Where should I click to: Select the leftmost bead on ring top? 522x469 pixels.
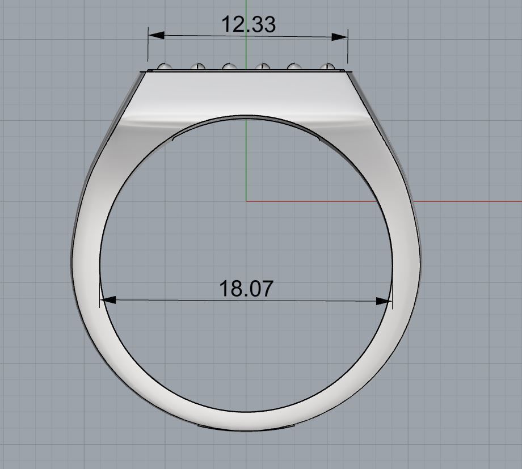pyautogui.click(x=165, y=66)
